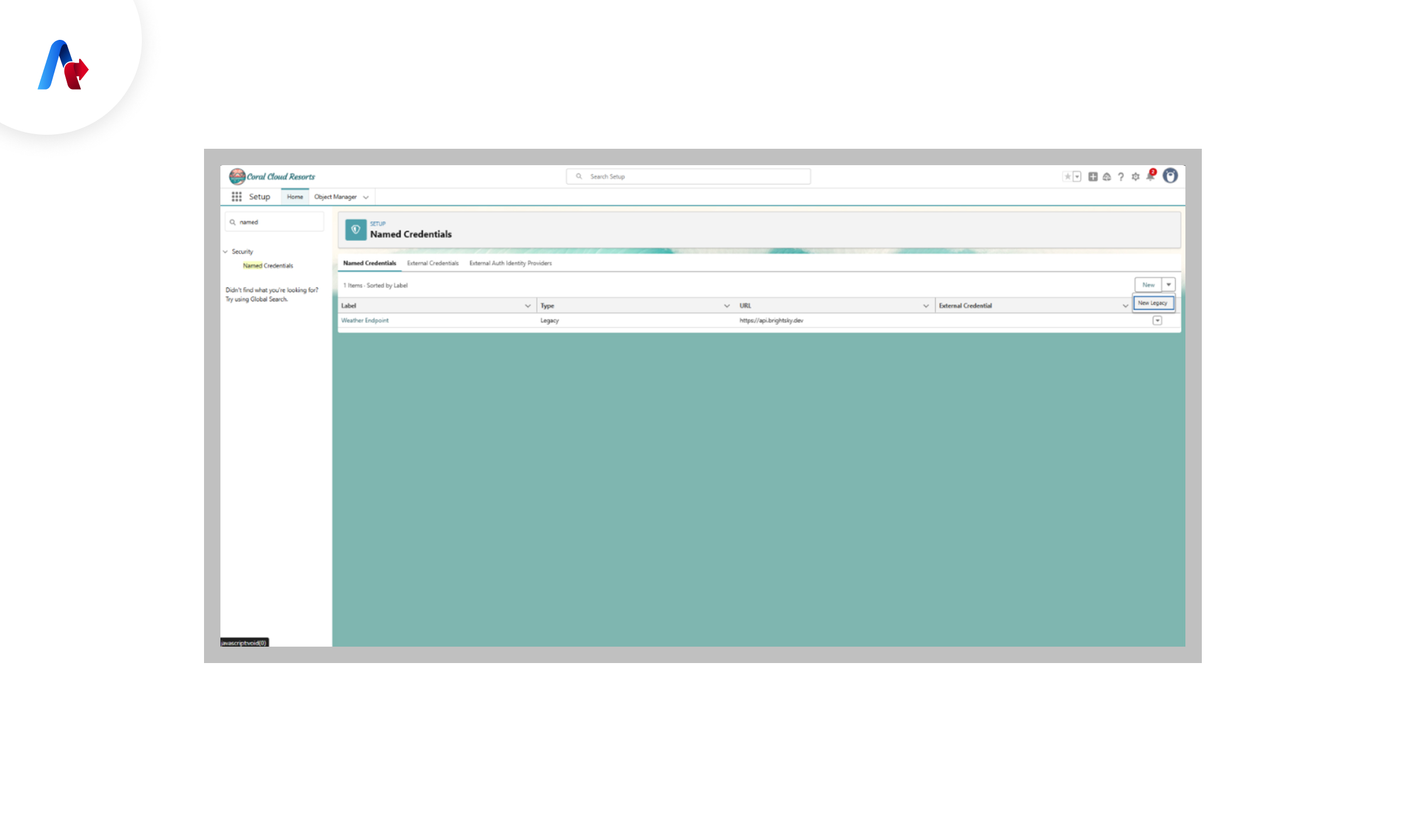1407x813 pixels.
Task: Open the Trailhead guidance icon
Action: [1107, 176]
